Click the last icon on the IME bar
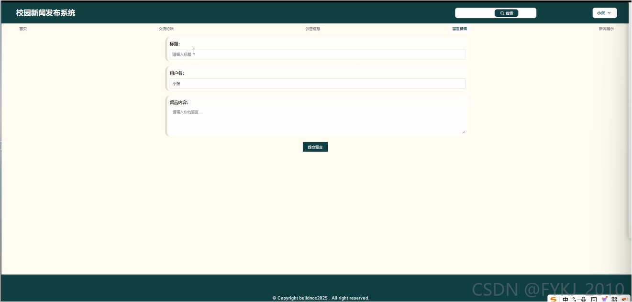This screenshot has height=302, width=632. tap(624, 299)
